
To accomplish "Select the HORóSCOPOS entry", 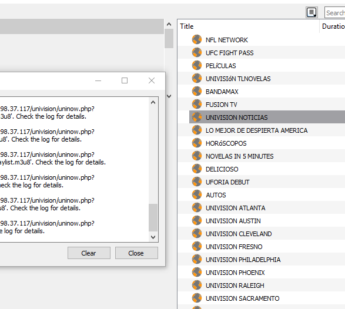I will coord(226,143).
